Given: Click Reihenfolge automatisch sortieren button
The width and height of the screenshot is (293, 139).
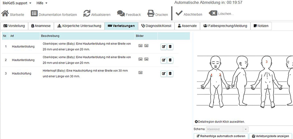Looking at the screenshot, I should point(221,136).
